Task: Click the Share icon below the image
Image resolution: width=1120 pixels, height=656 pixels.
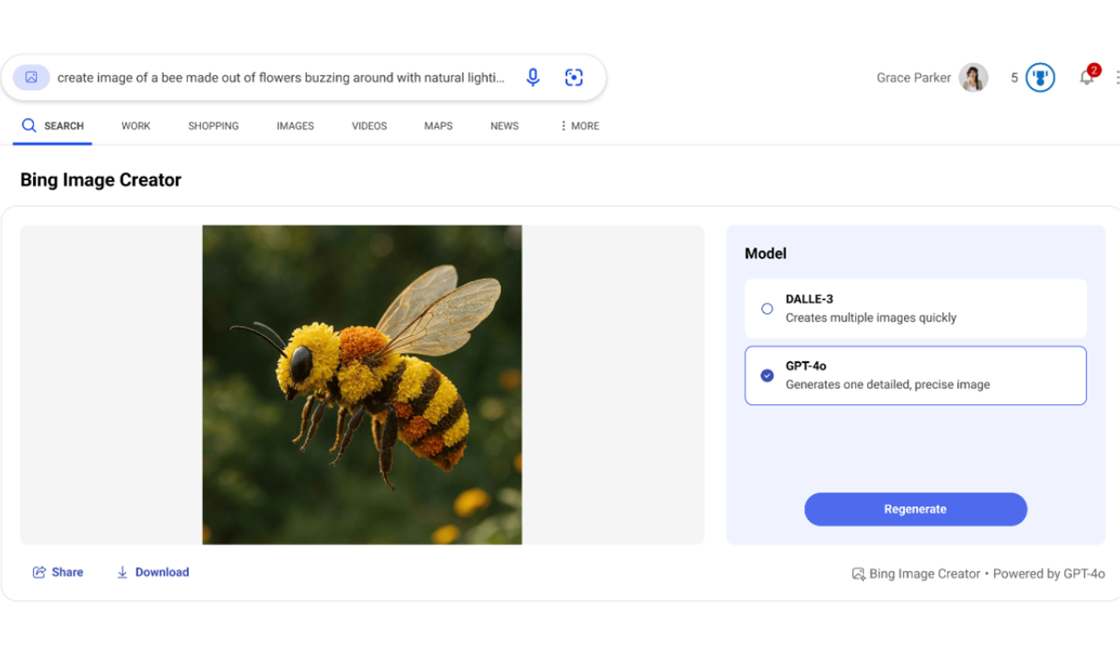Action: (38, 571)
